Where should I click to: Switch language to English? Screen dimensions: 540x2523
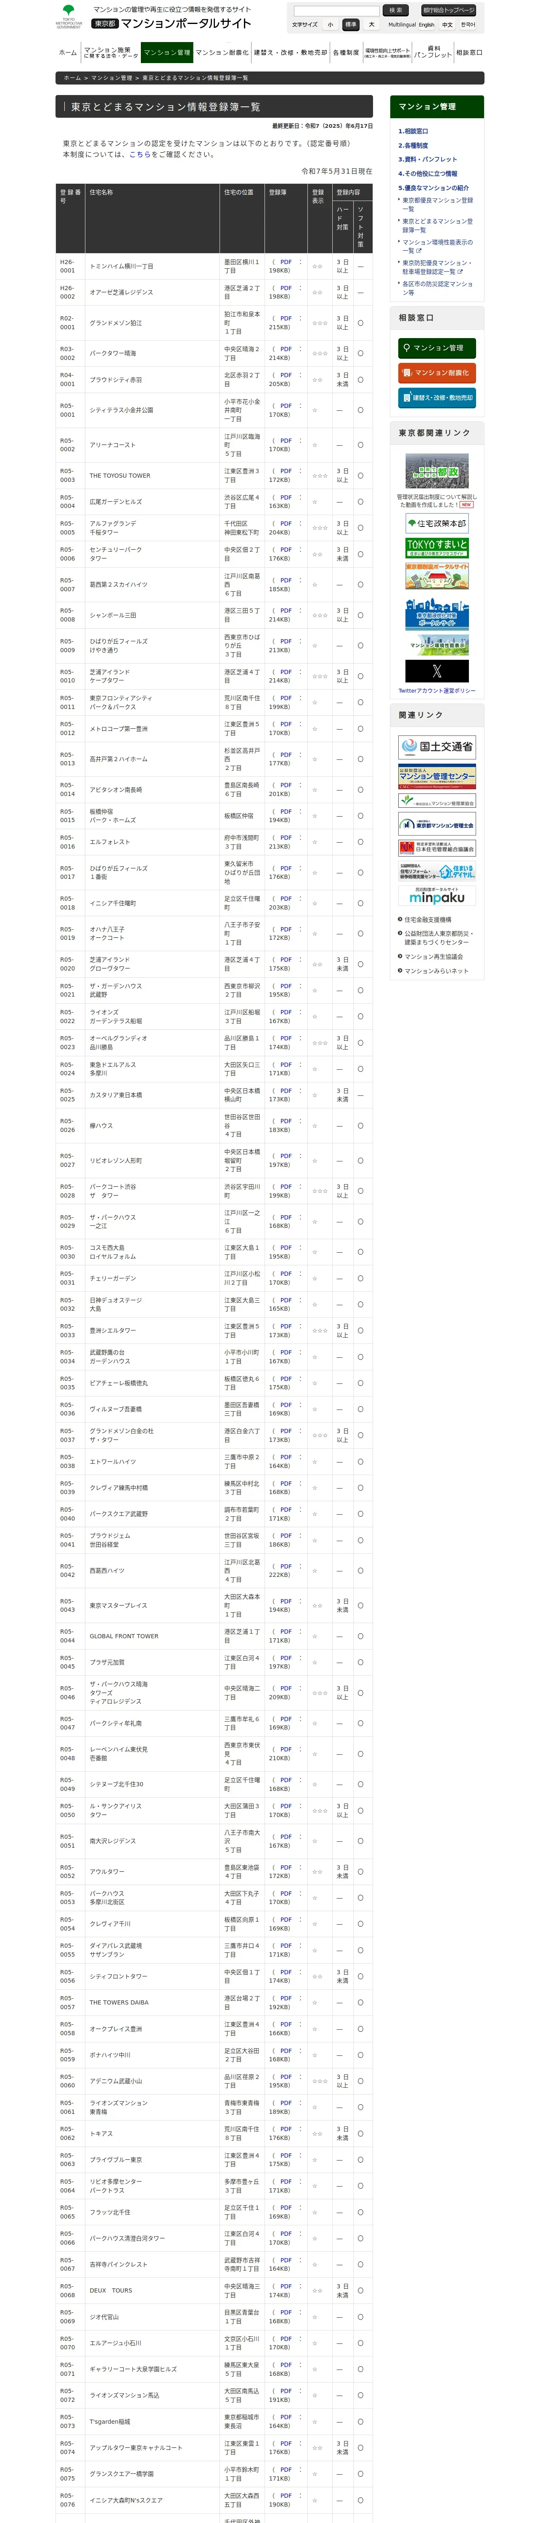coord(426,24)
